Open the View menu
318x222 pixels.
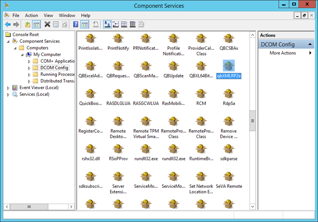coord(48,16)
